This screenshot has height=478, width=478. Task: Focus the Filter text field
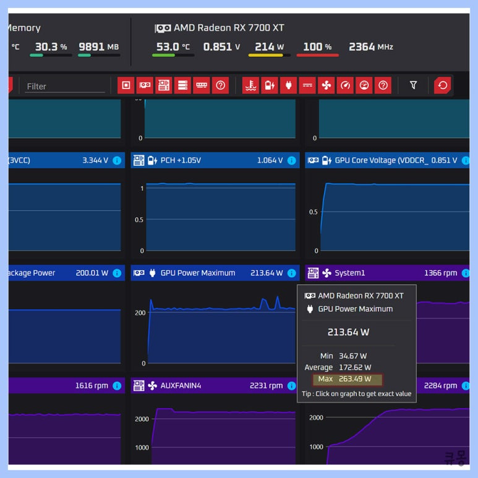65,87
